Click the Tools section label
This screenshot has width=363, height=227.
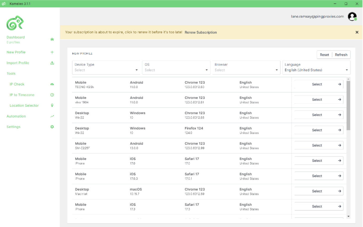click(x=11, y=73)
